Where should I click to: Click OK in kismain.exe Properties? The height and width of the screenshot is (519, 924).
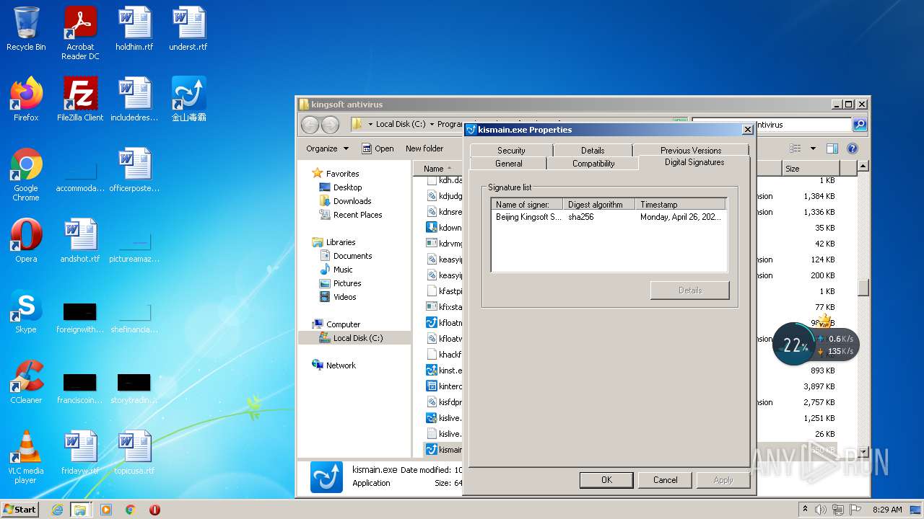pos(606,480)
